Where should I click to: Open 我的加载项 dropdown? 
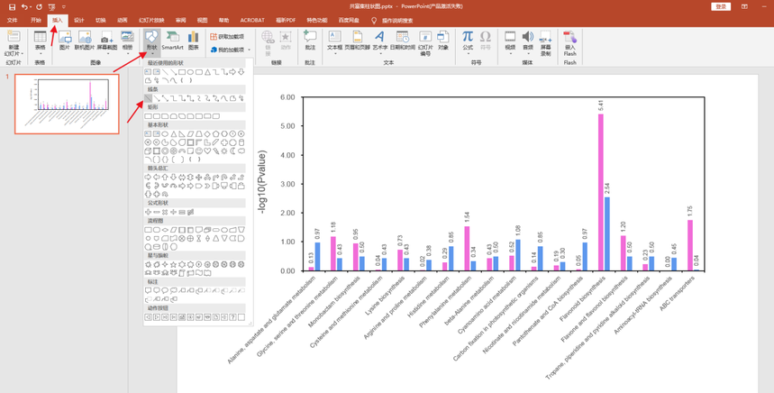[x=231, y=50]
